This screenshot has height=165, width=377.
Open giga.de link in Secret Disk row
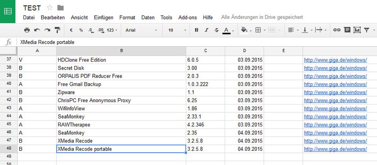(335, 68)
